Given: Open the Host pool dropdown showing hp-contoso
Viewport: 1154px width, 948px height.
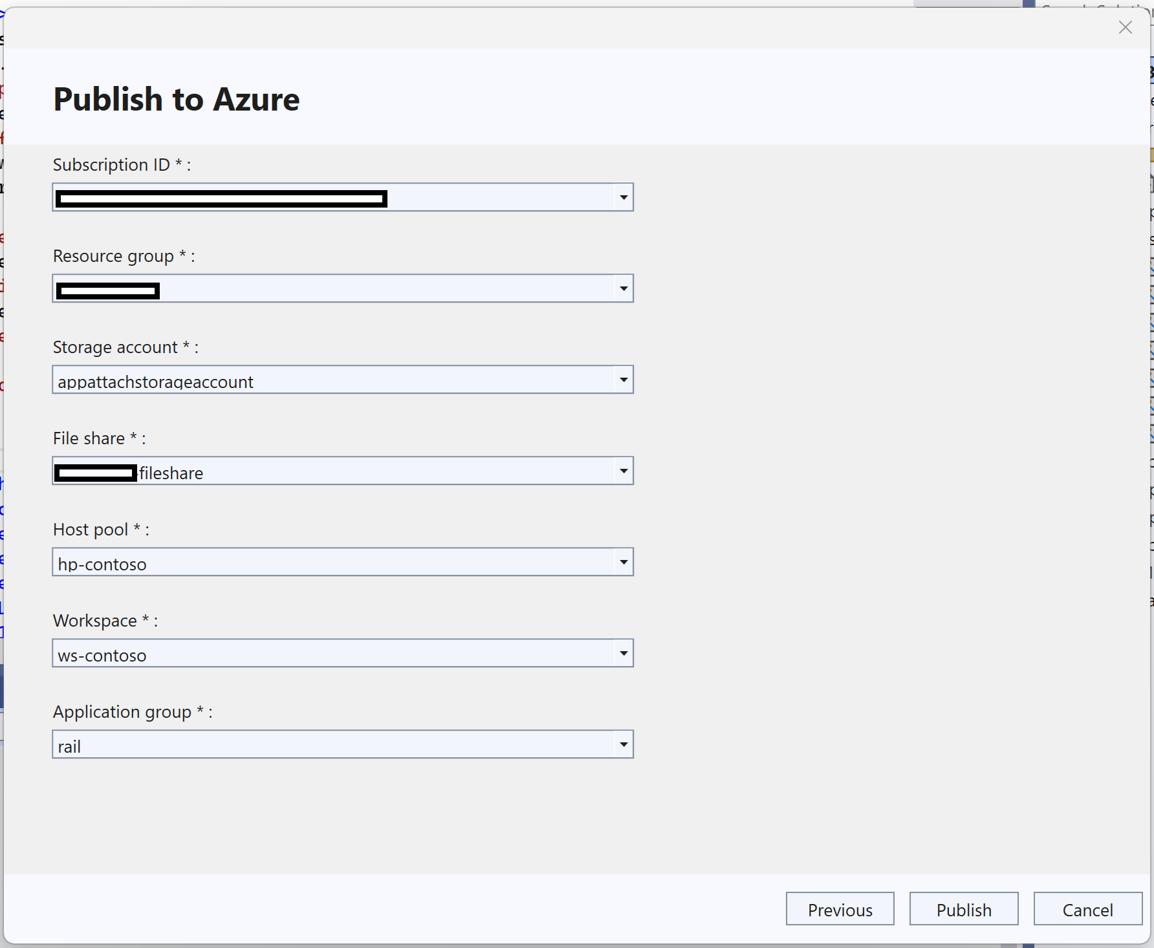Looking at the screenshot, I should 622,562.
